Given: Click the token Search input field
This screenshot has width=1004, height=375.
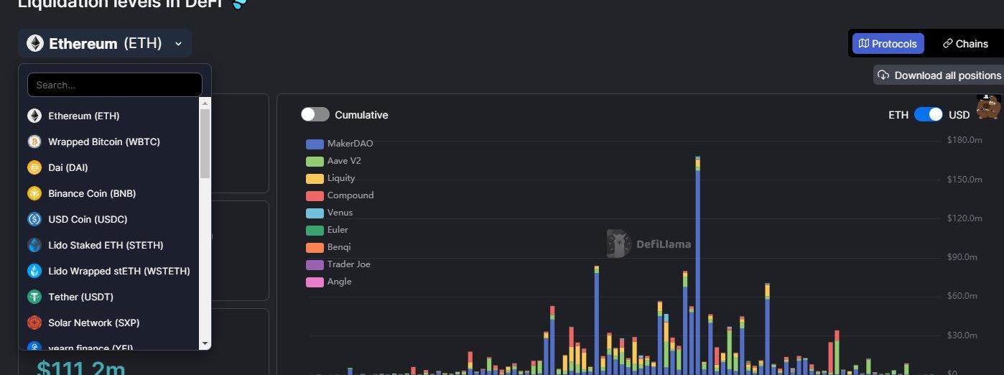Looking at the screenshot, I should [115, 85].
